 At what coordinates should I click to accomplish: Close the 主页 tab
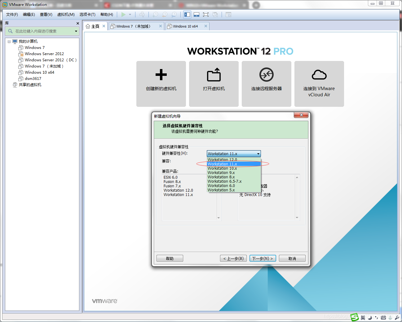(x=104, y=26)
